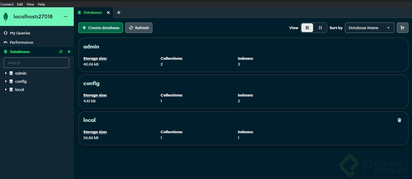This screenshot has height=179, width=412.
Task: Open the View menu
Action: coord(30,4)
